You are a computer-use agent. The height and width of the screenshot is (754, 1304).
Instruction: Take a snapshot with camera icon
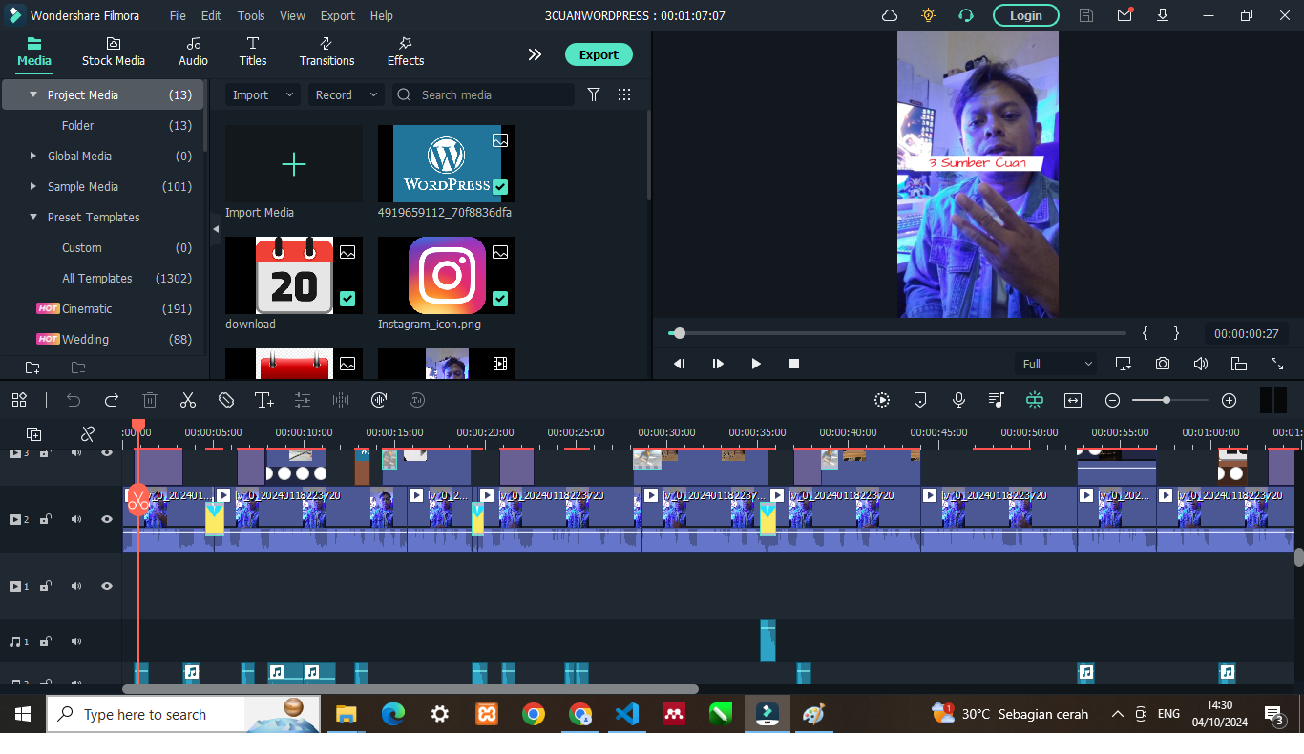1162,364
